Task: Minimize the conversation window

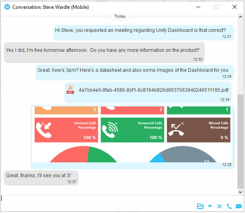Action: click(198, 7)
